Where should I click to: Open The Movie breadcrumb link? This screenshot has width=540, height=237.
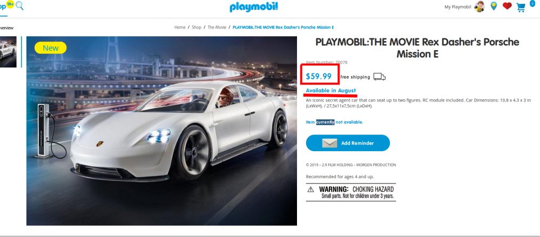pos(217,27)
